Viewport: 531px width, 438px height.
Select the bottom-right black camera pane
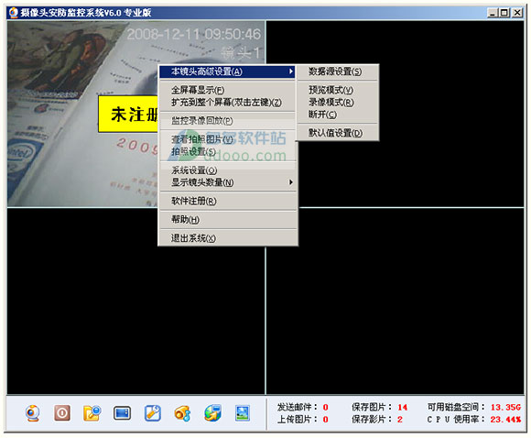pyautogui.click(x=395, y=301)
